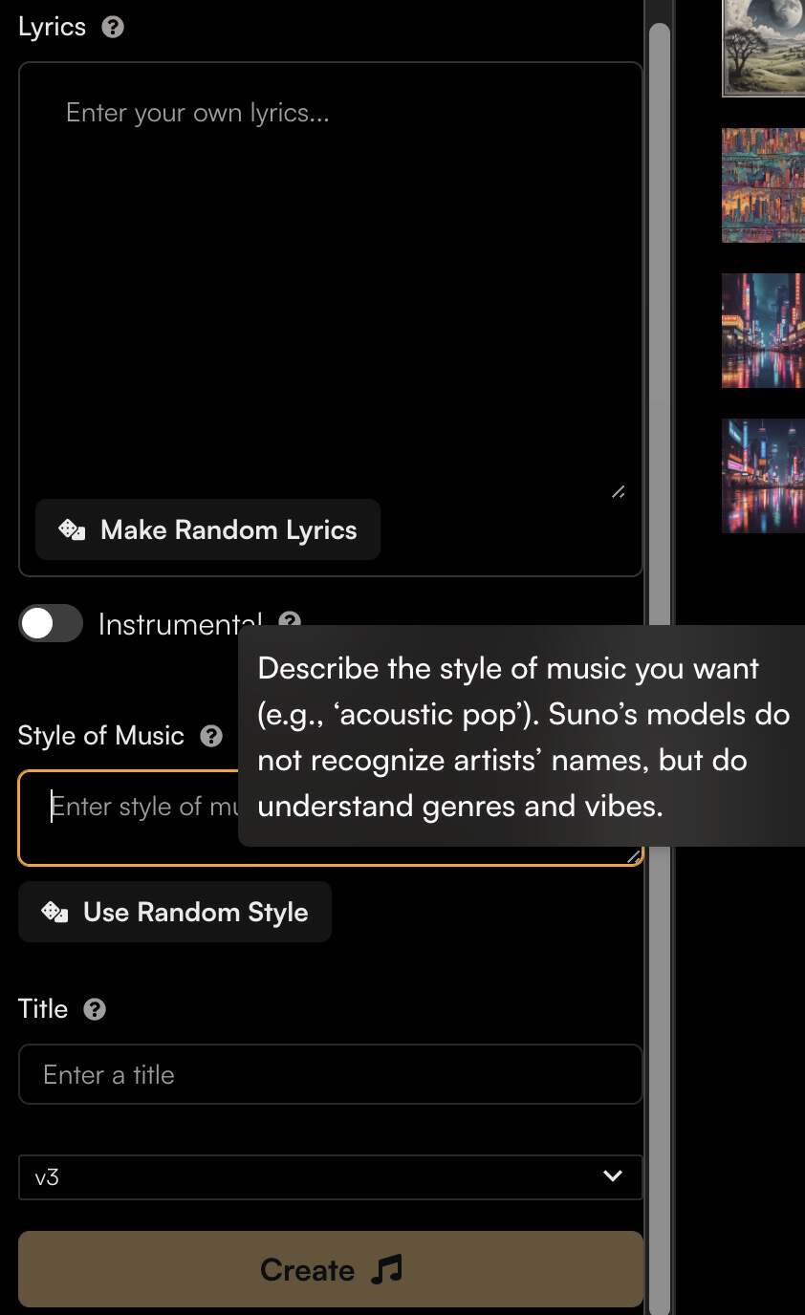805x1315 pixels.
Task: Click into the Enter a title field
Action: click(331, 1074)
